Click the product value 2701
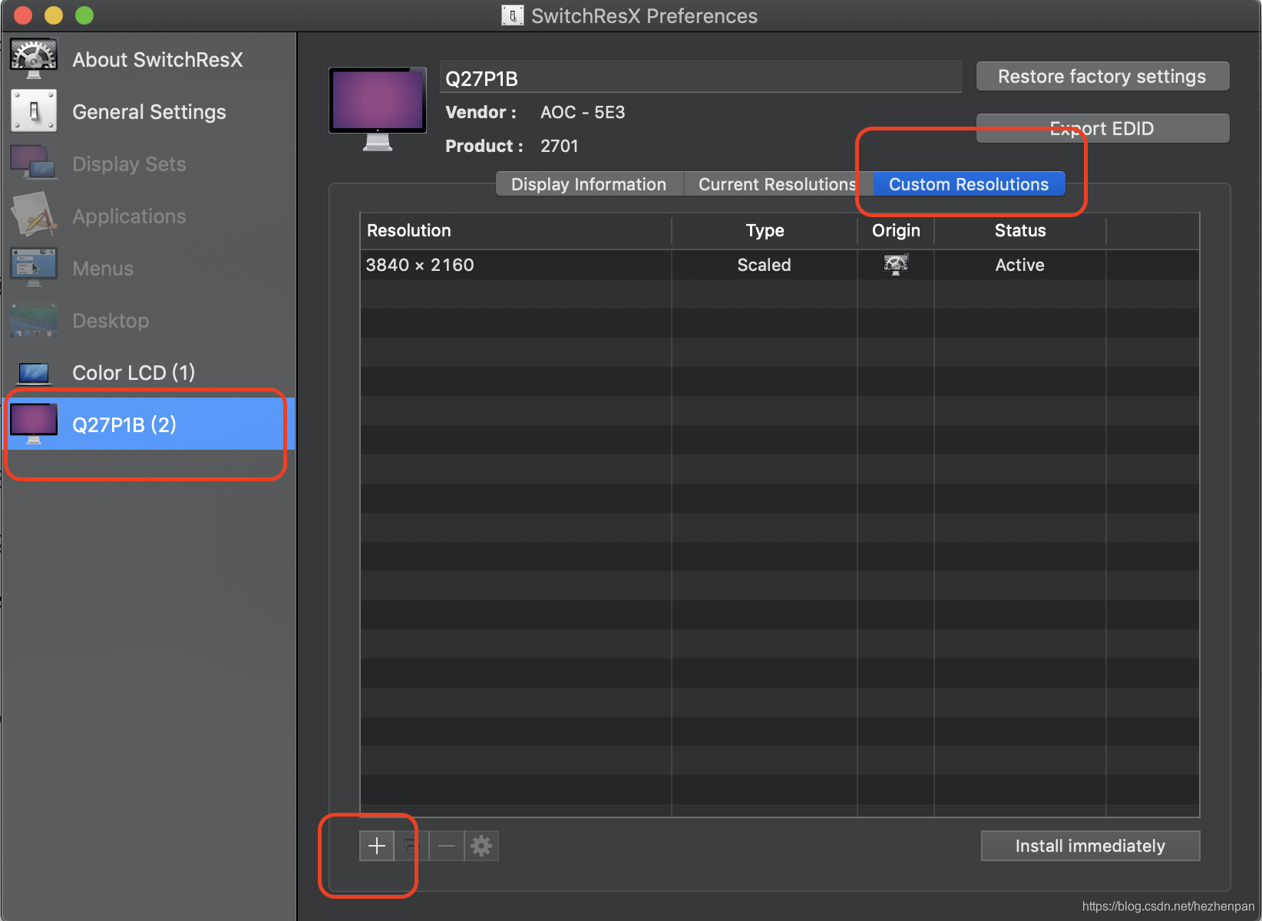1262x921 pixels. click(559, 146)
